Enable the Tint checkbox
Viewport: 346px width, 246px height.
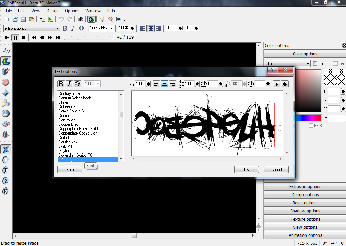[x=335, y=64]
